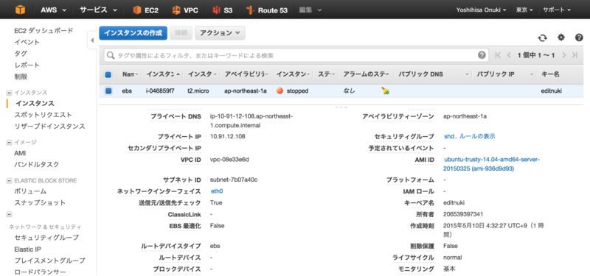The width and height of the screenshot is (590, 276).
Task: Click t2.micro instance type cell
Action: (198, 91)
